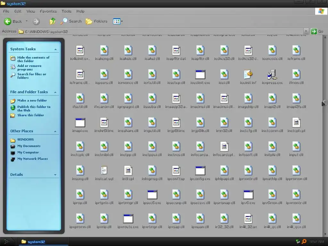Select the infocardcpl file icon
Viewport: 328px width, 246px height.
(224, 146)
